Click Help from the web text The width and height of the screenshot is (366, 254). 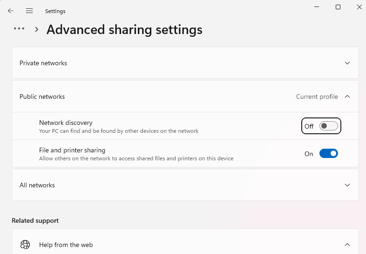[x=66, y=245]
